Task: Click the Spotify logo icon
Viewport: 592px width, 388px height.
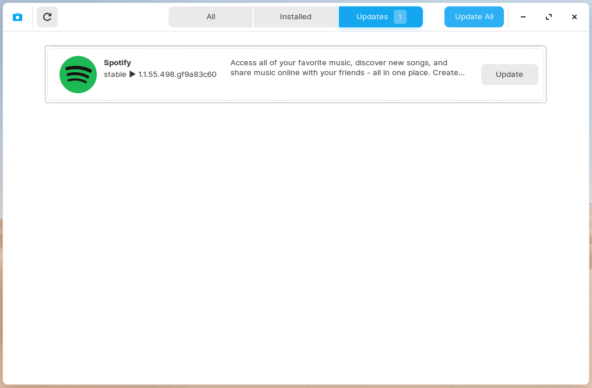Action: (x=78, y=75)
